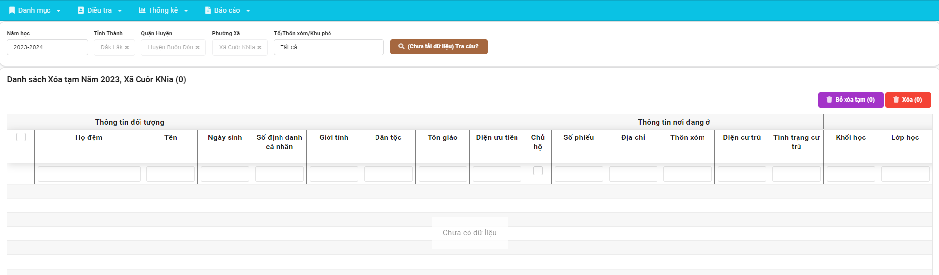Open the Năm học 2023-2024 dropdown
The height and width of the screenshot is (275, 939).
[47, 47]
